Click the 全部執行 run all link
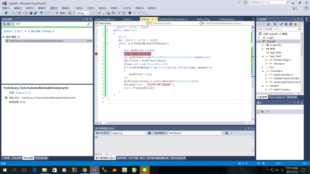Screen dimensions: 310x174 click(x=8, y=31)
